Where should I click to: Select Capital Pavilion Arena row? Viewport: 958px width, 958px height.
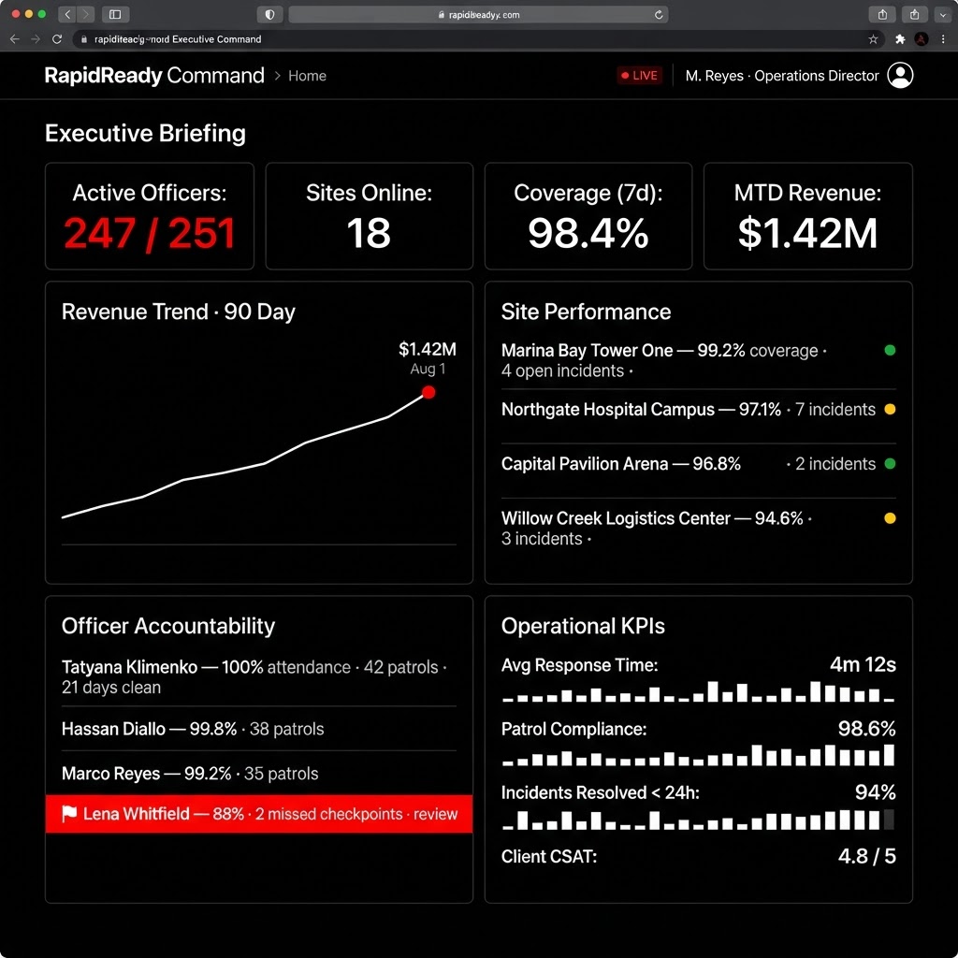tap(698, 464)
